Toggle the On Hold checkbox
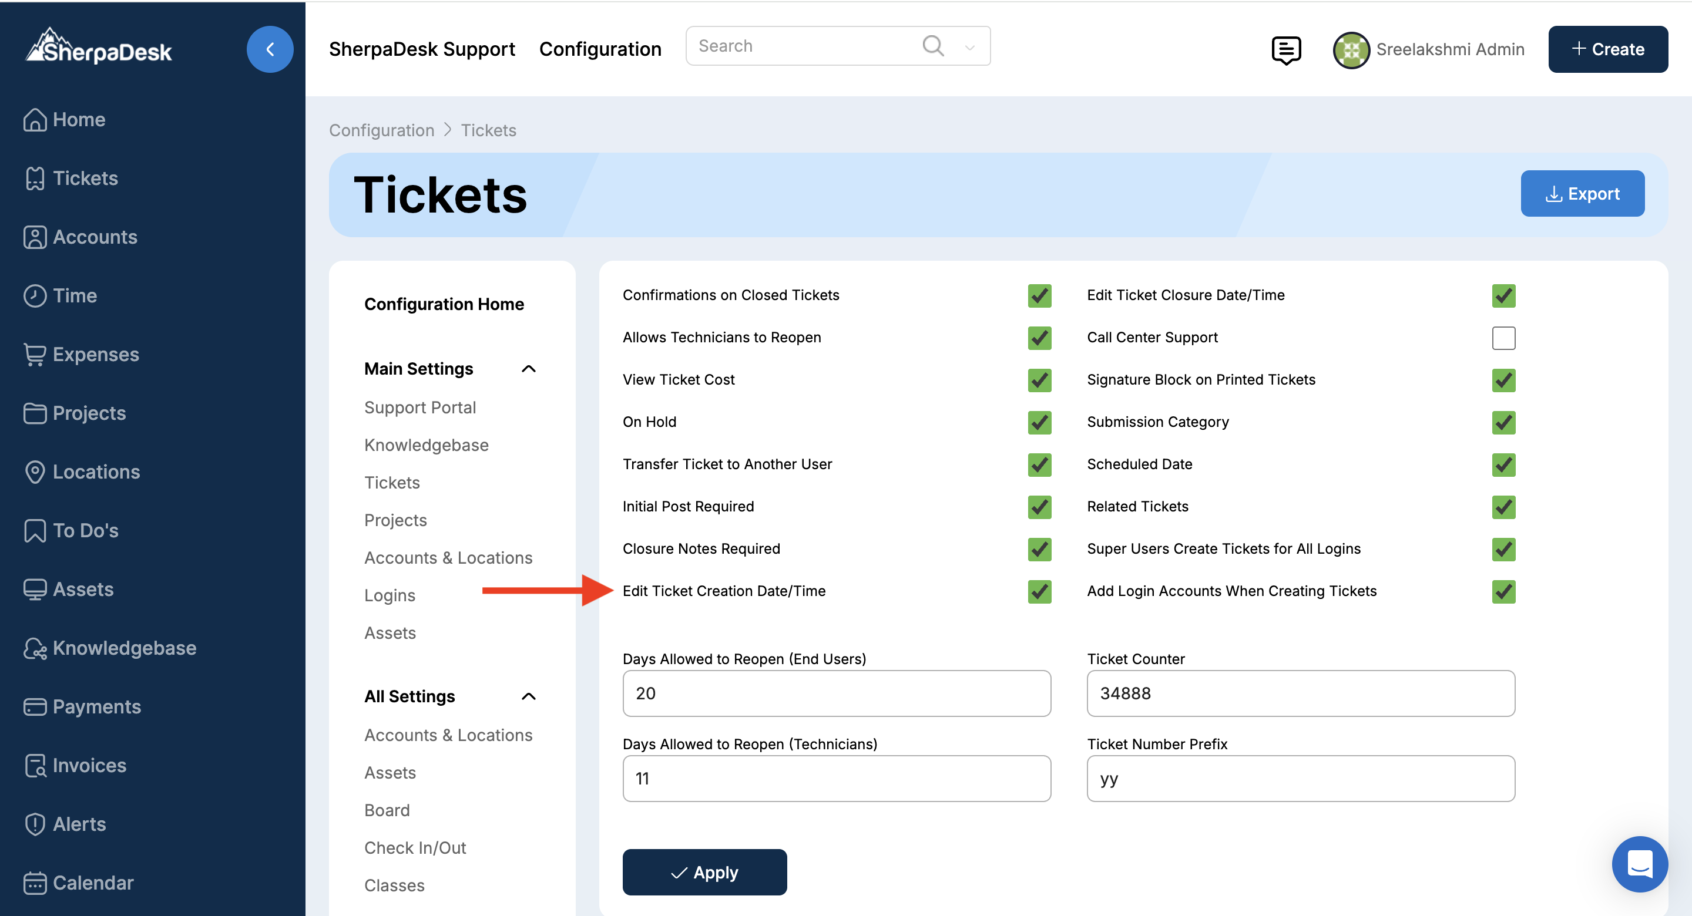The height and width of the screenshot is (916, 1692). click(1039, 422)
